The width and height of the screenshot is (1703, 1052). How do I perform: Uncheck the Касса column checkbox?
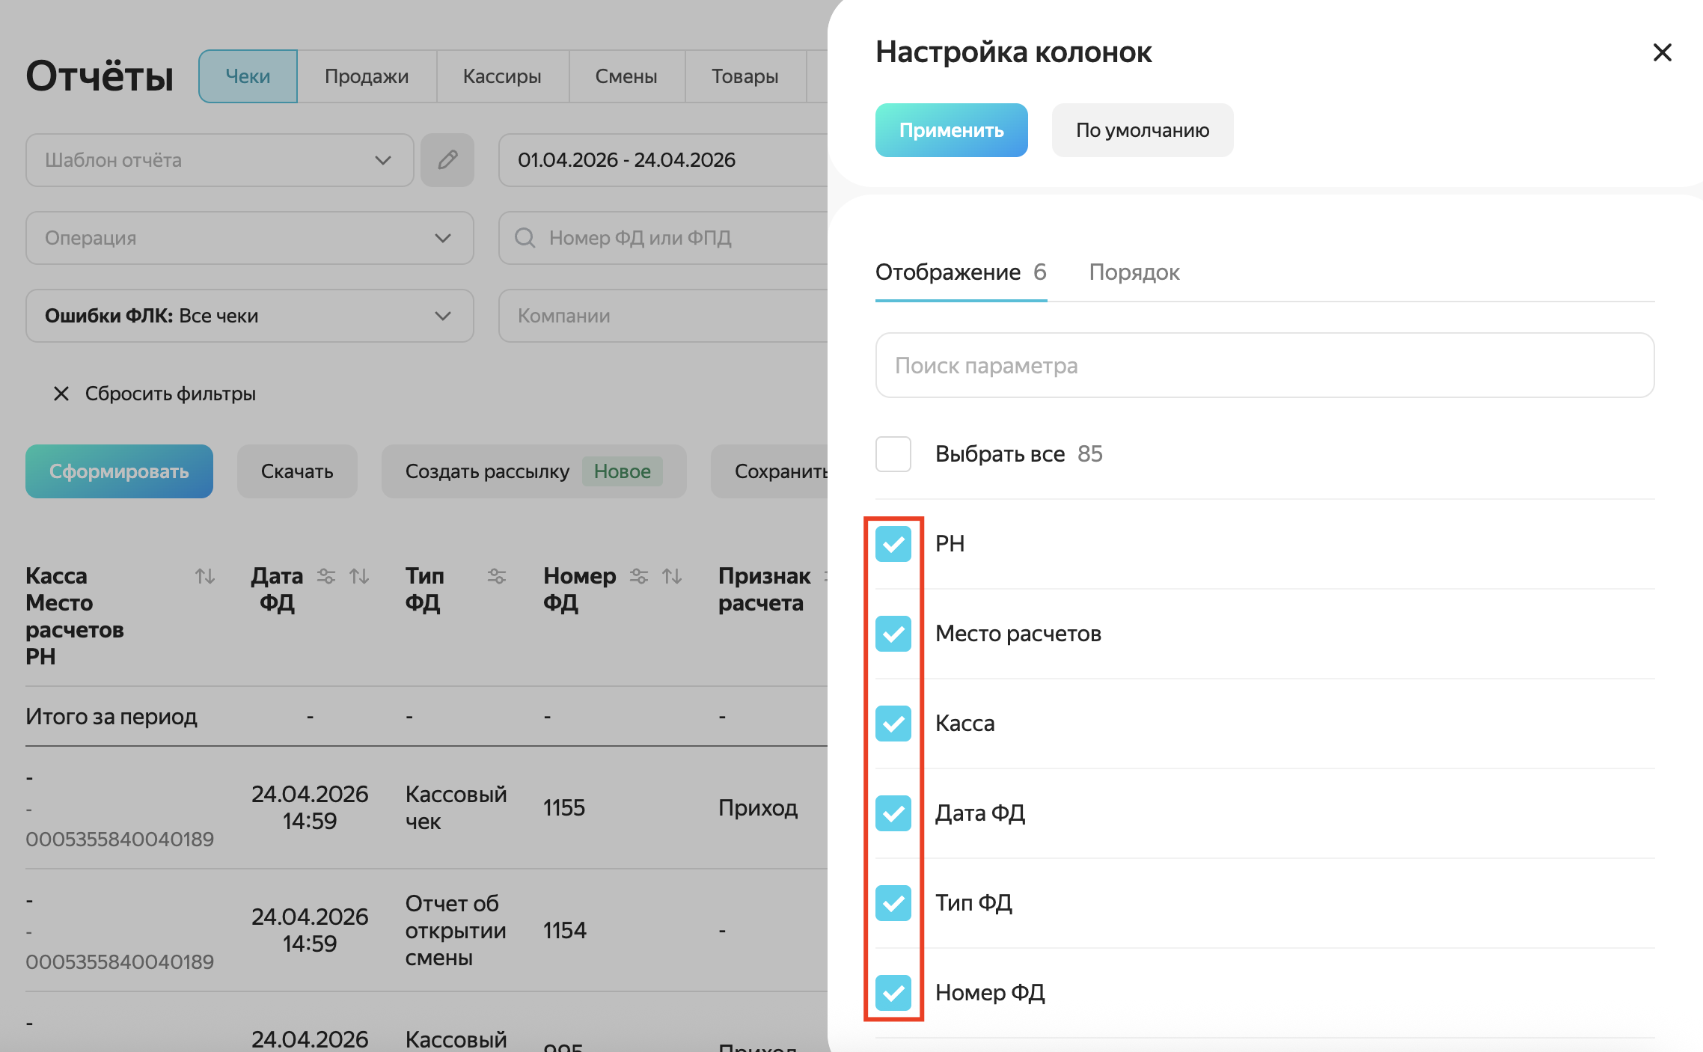click(893, 724)
